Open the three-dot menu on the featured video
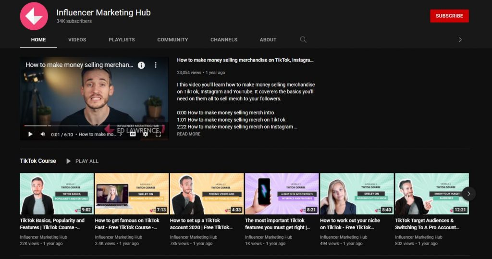 [x=155, y=65]
